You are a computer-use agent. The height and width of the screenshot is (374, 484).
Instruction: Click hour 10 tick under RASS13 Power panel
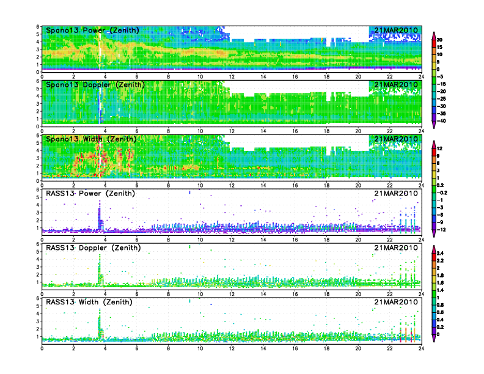[200, 240]
